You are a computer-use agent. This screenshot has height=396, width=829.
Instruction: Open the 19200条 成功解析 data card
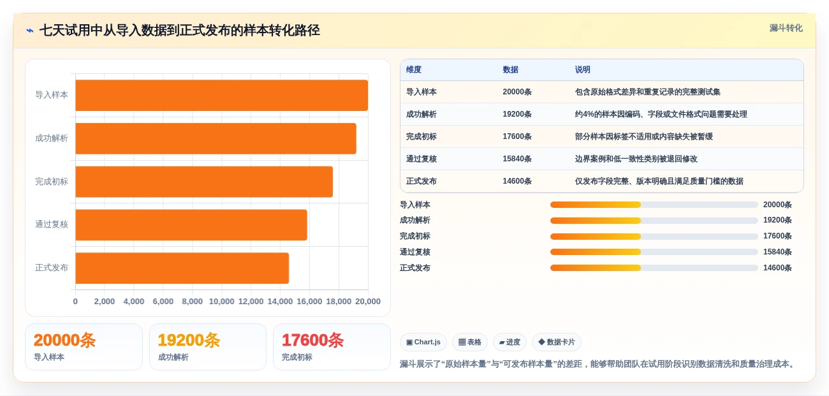pos(208,347)
